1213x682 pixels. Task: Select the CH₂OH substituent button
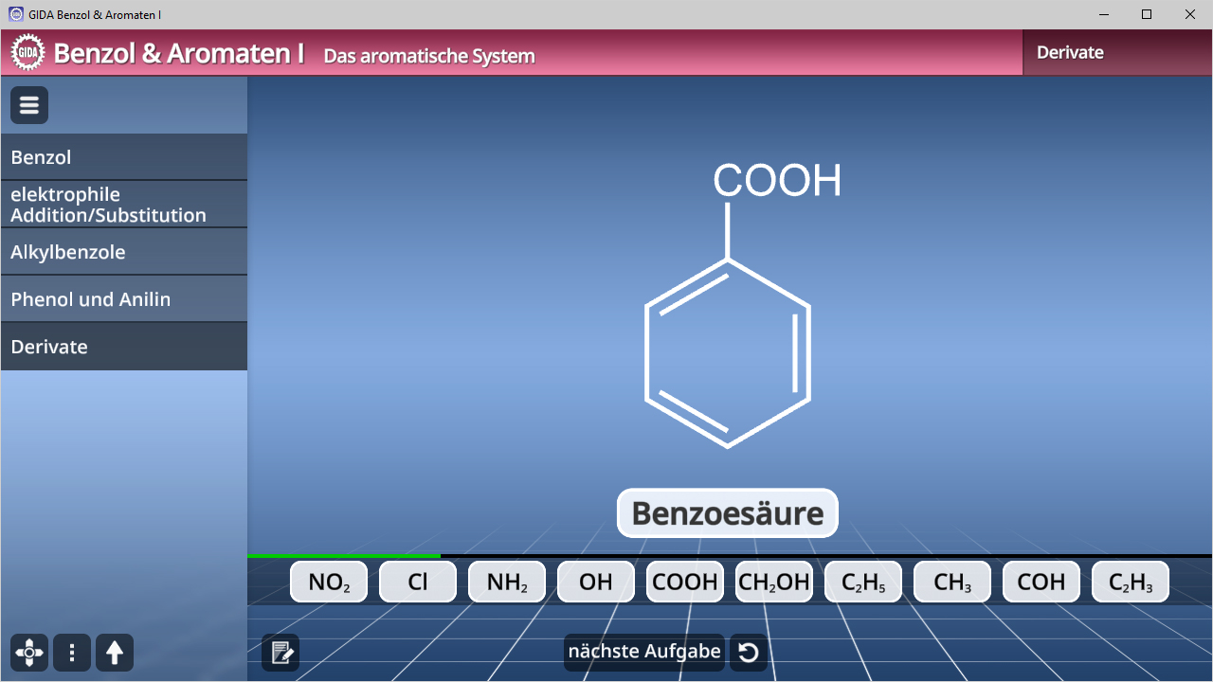774,582
